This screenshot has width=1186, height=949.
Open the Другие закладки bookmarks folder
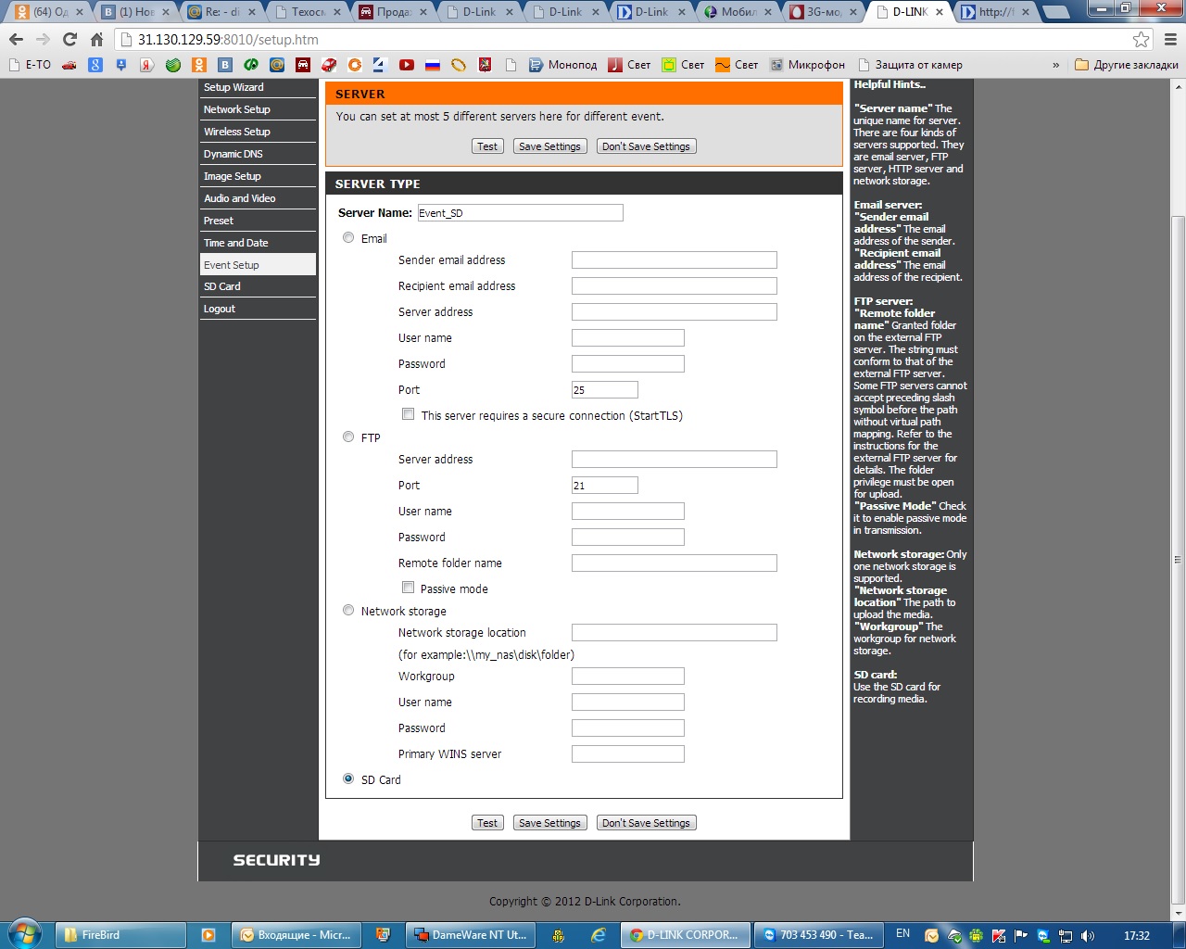coord(1126,65)
